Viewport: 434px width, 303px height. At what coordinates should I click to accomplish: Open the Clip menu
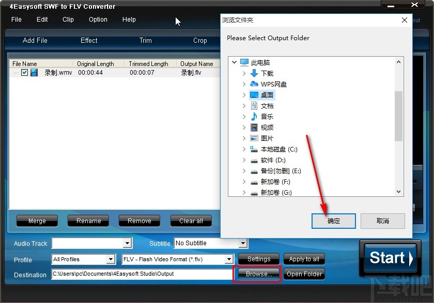click(x=68, y=20)
